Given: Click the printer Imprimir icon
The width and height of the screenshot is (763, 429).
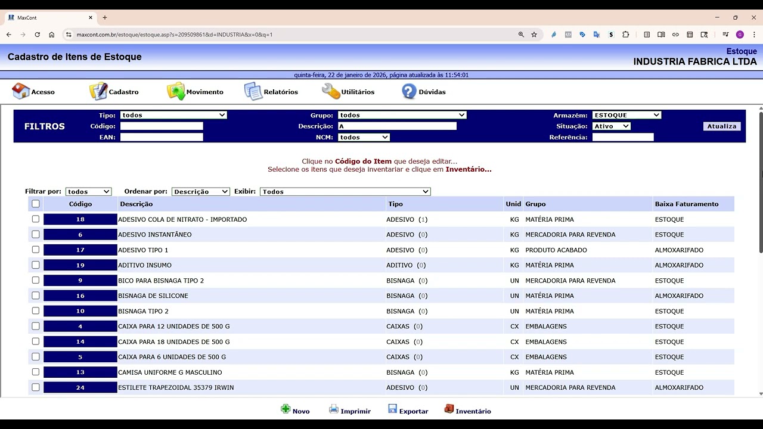Looking at the screenshot, I should 334,409.
